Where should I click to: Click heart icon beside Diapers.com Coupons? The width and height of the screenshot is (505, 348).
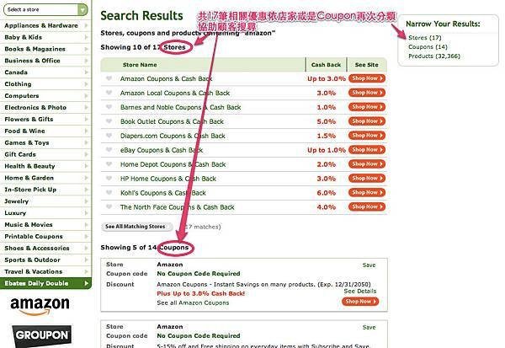pos(109,136)
